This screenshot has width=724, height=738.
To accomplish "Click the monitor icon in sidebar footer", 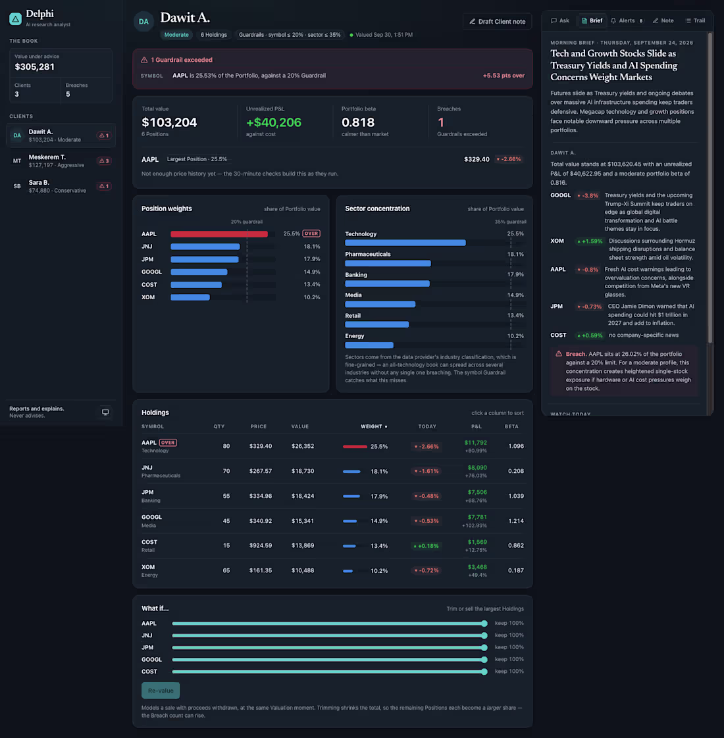I will coord(105,412).
